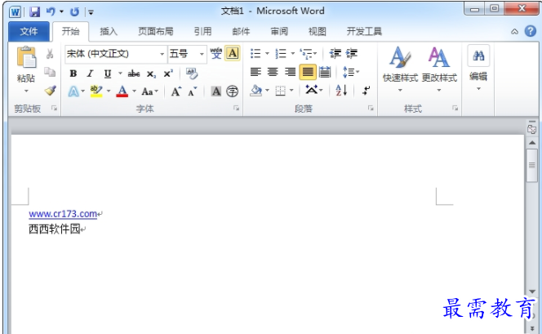Open the Clipboard pane launcher
542x334 pixels.
pos(54,109)
